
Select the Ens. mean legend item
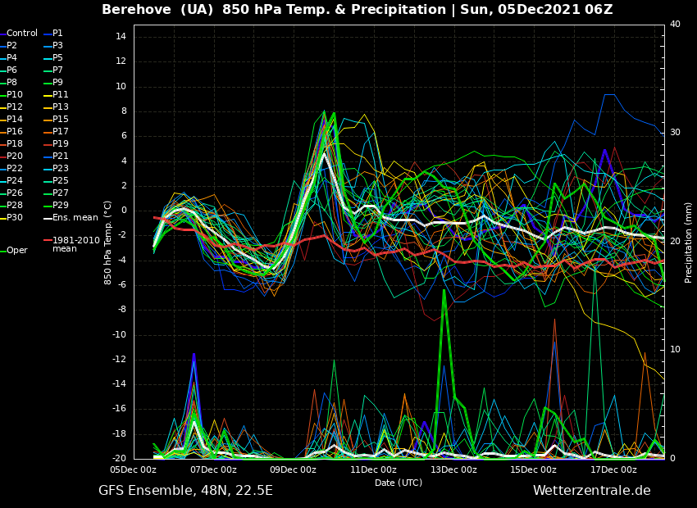pyautogui.click(x=75, y=218)
